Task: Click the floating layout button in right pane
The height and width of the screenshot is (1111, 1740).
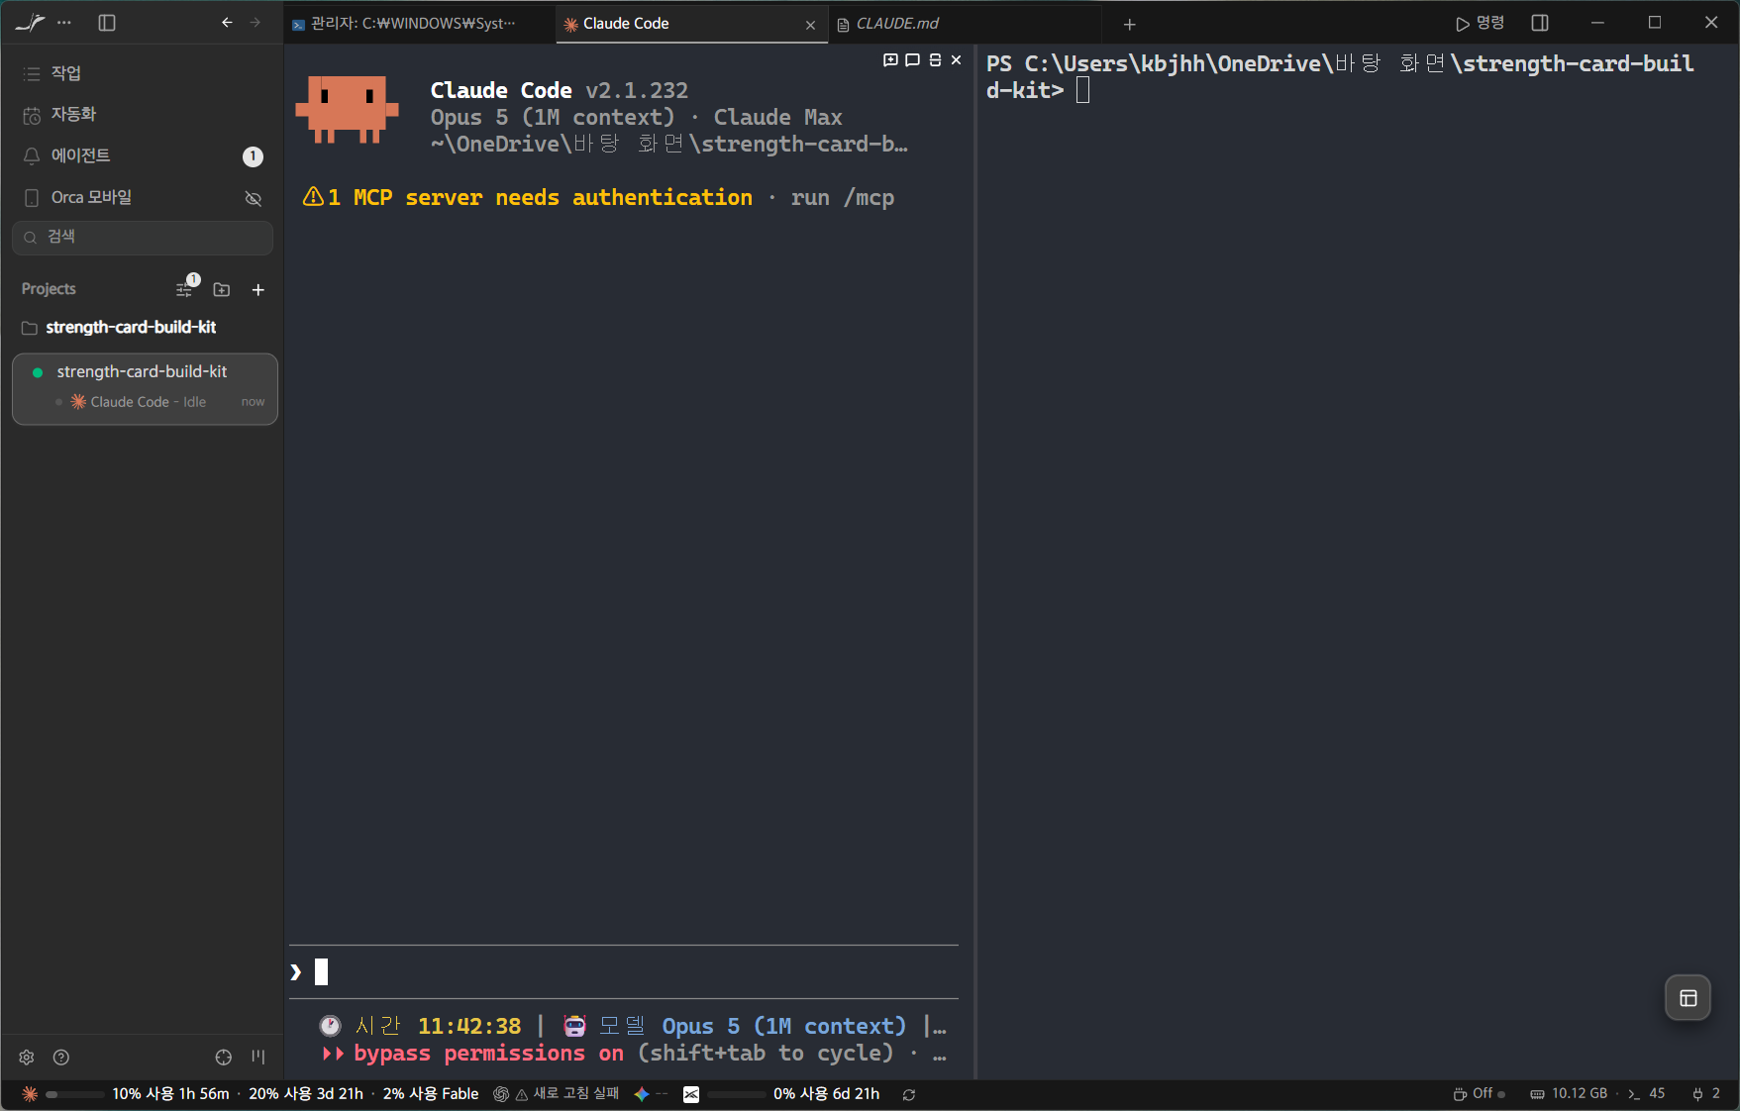Action: click(x=1689, y=998)
